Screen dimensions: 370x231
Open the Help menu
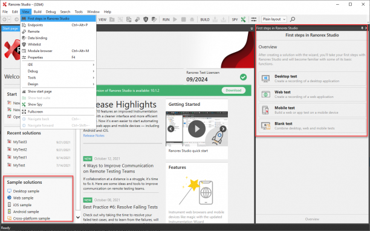pyautogui.click(x=108, y=12)
